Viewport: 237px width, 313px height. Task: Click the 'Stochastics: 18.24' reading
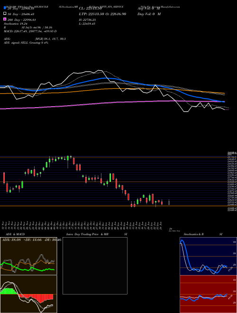pos(15,24)
